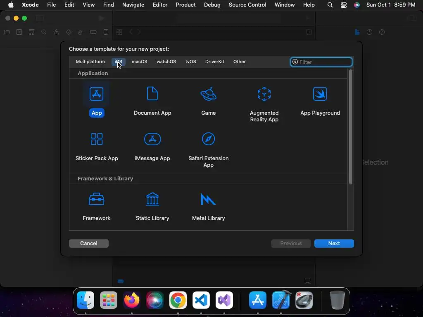Switch to the tvOS tab

coord(190,62)
